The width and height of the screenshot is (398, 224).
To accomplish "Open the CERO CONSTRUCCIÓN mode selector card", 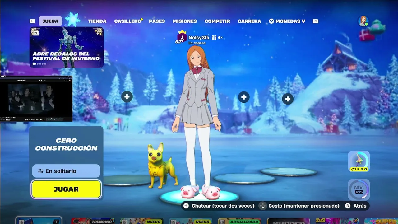I will [x=66, y=144].
